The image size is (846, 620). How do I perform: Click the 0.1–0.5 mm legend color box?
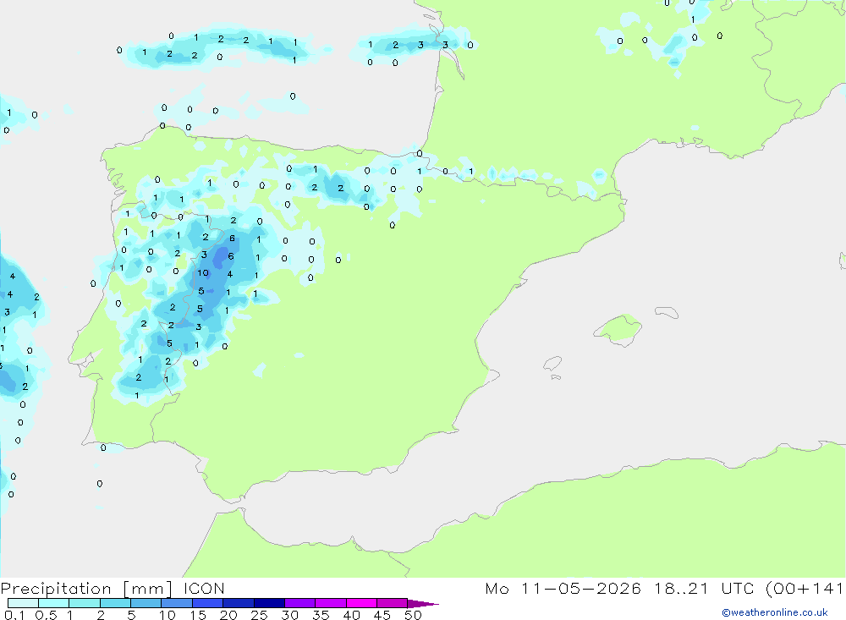23,603
